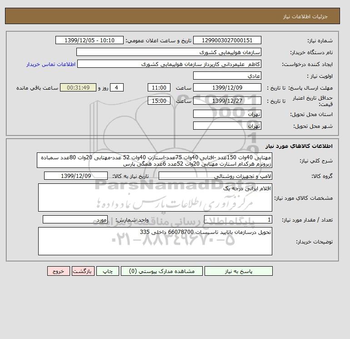Click the label تاریخ و ساعت اعلان عمومی:
Viewport: 350px width, 339px height.
click(159, 40)
